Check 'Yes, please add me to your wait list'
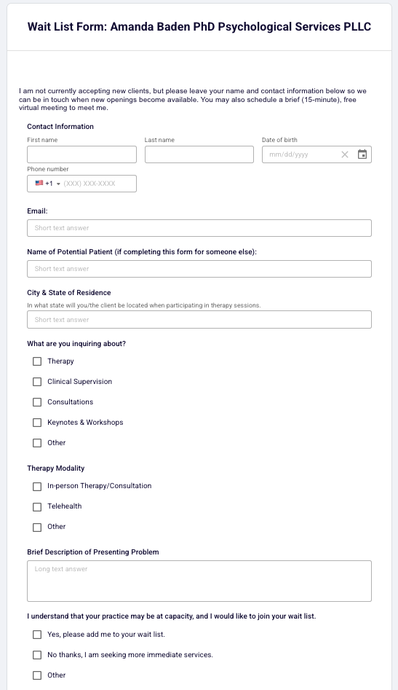Screen dimensions: 398x690 pyautogui.click(x=37, y=635)
